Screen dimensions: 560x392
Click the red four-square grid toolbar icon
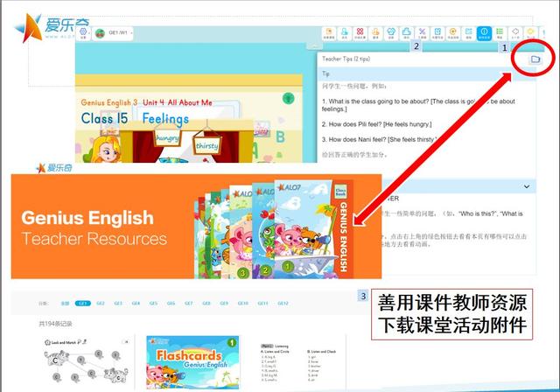click(360, 33)
